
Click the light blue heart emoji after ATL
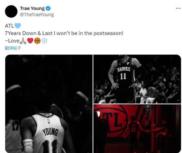(18, 26)
